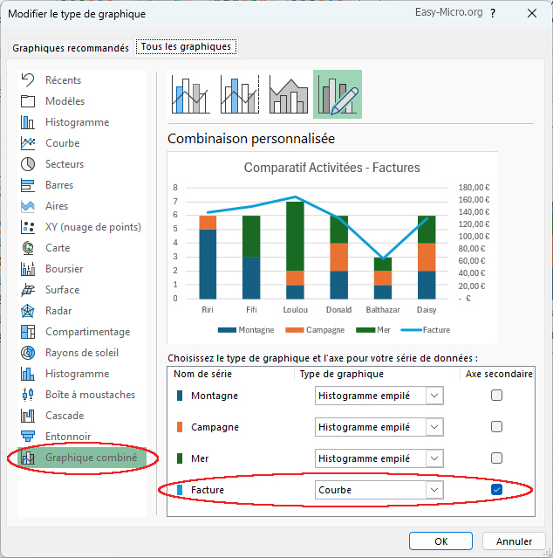This screenshot has width=553, height=558.
Task: Click the chart preview title Comparatif Activitées
Action: (332, 168)
